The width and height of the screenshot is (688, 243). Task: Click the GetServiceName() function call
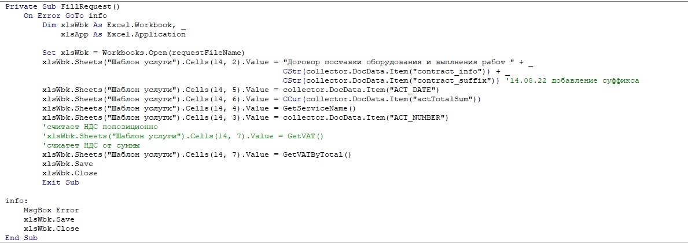(319, 108)
